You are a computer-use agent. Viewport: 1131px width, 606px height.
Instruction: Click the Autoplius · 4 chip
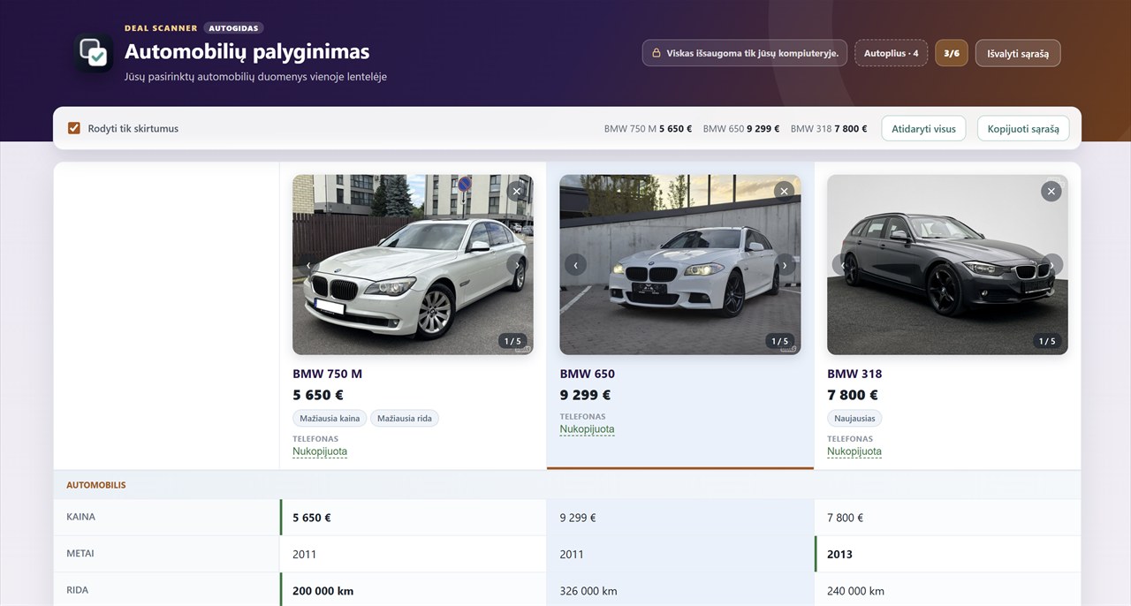[x=891, y=53]
